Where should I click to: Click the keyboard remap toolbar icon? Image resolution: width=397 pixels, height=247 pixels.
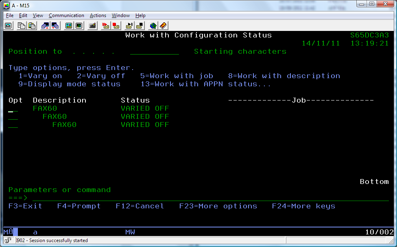tap(92, 26)
